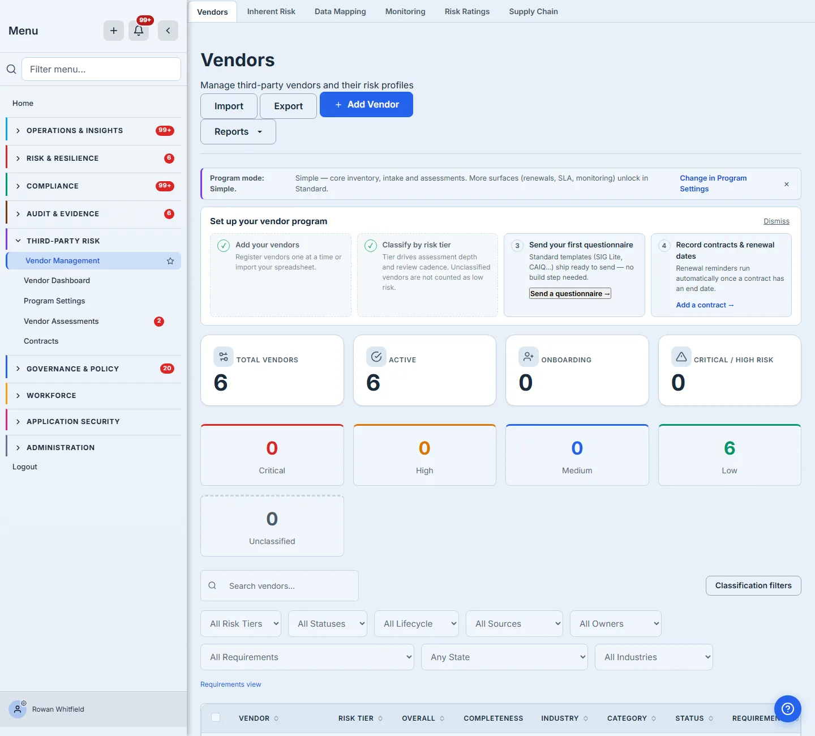The height and width of the screenshot is (736, 815).
Task: Open the Requirements view link
Action: [231, 684]
